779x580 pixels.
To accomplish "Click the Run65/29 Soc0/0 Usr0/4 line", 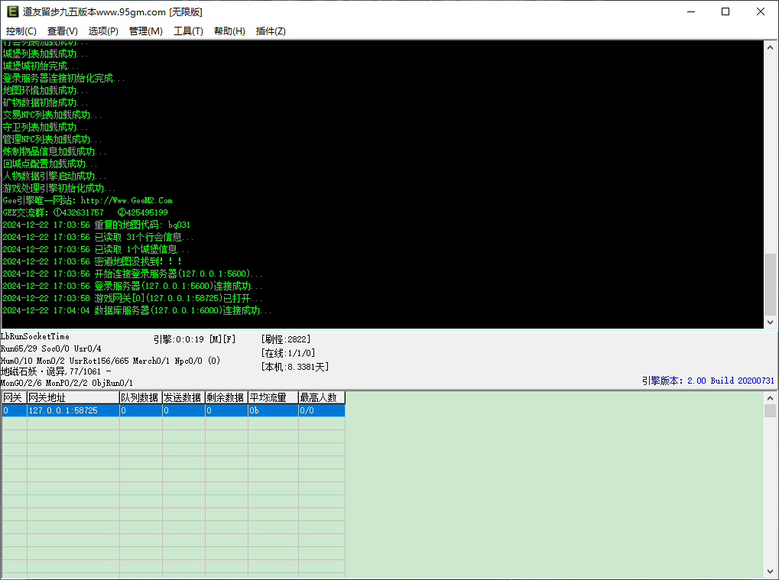I will click(x=50, y=348).
